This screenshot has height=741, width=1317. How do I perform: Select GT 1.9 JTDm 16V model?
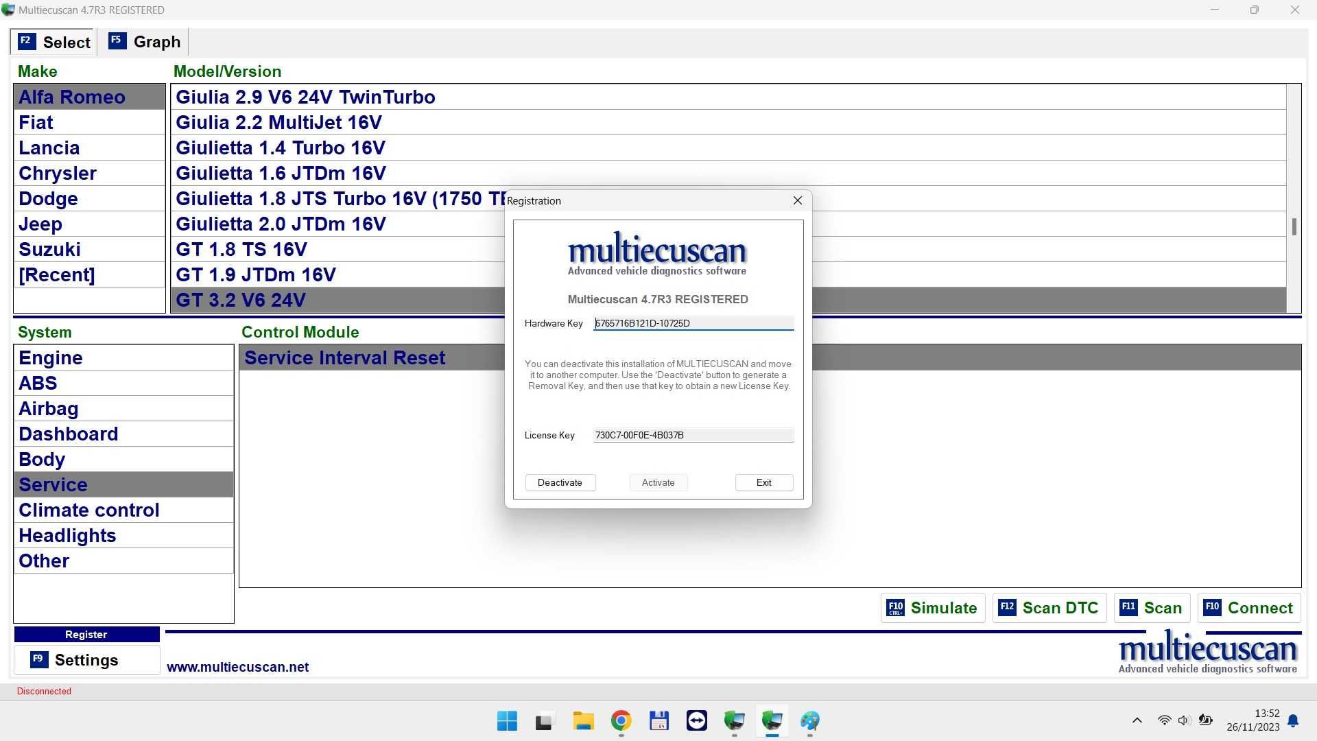point(337,274)
